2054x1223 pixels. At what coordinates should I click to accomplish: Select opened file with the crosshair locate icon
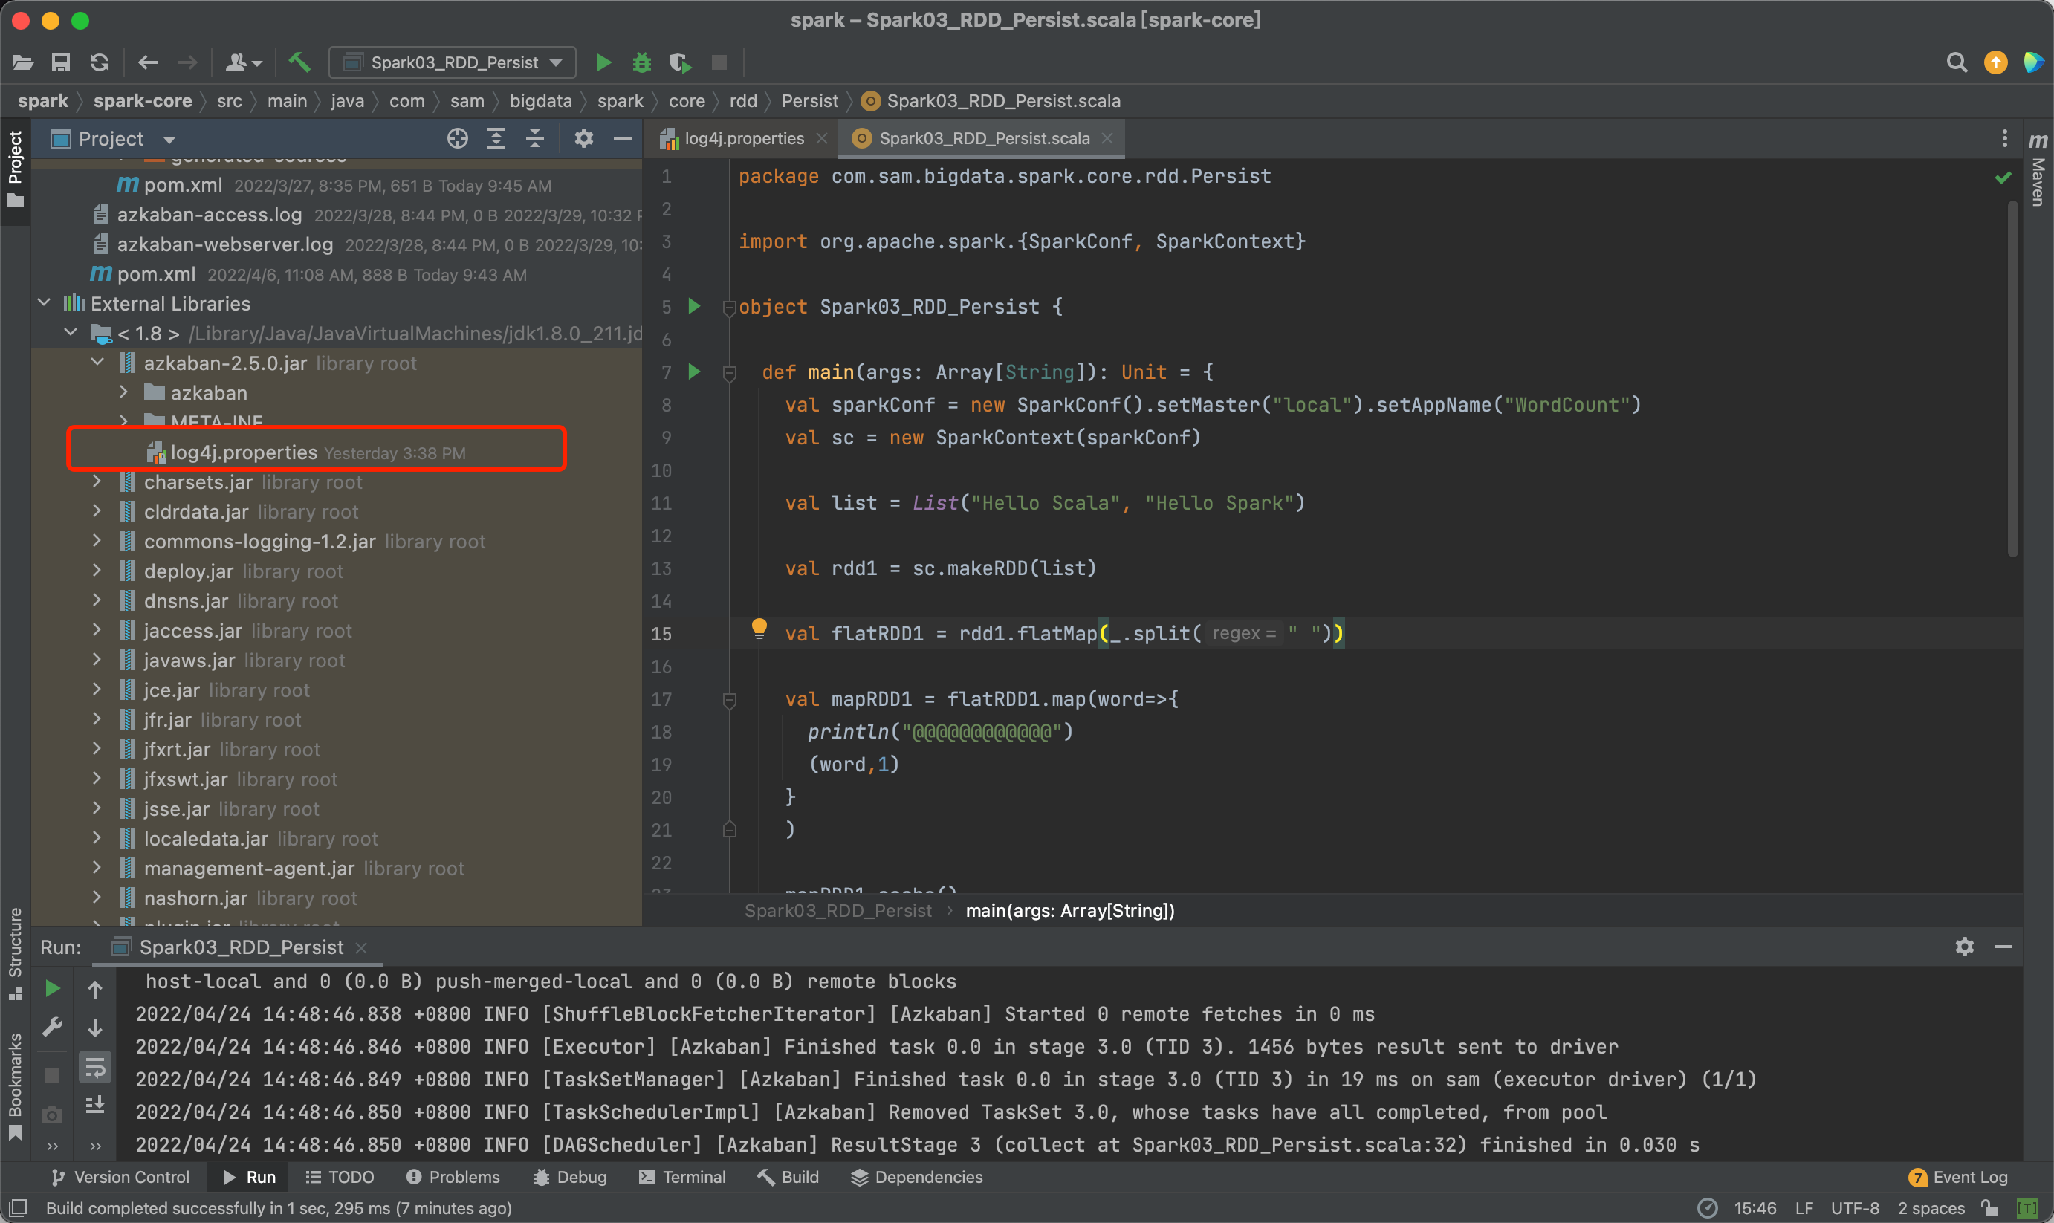tap(458, 138)
